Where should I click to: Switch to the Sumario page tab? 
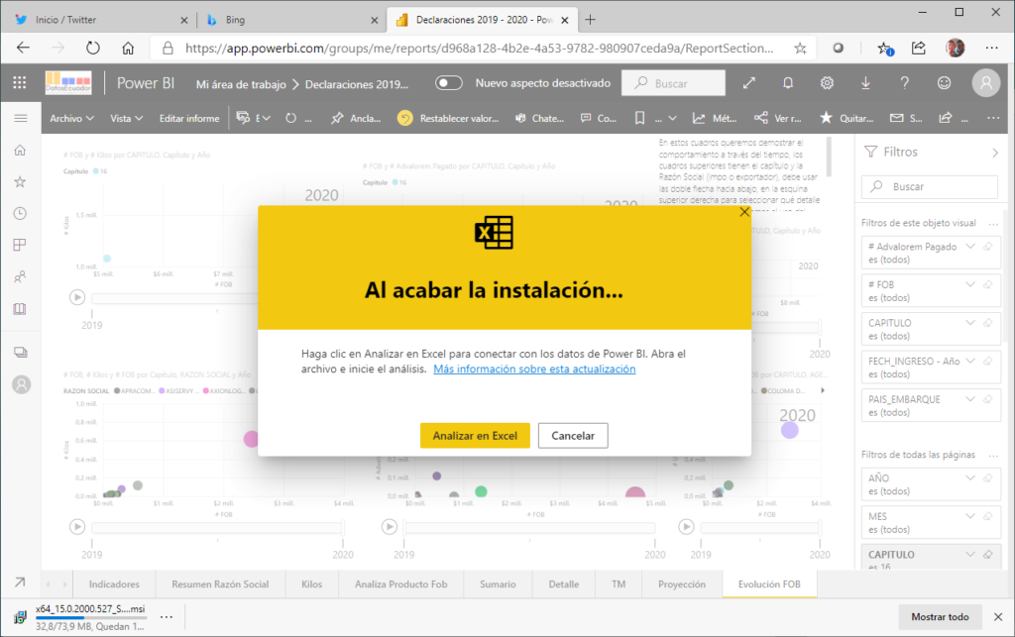pos(498,584)
